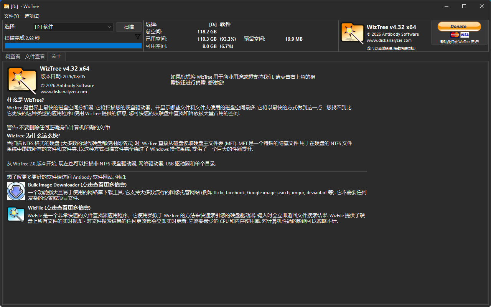
Task: Select the 关于 tab
Action: coord(56,56)
